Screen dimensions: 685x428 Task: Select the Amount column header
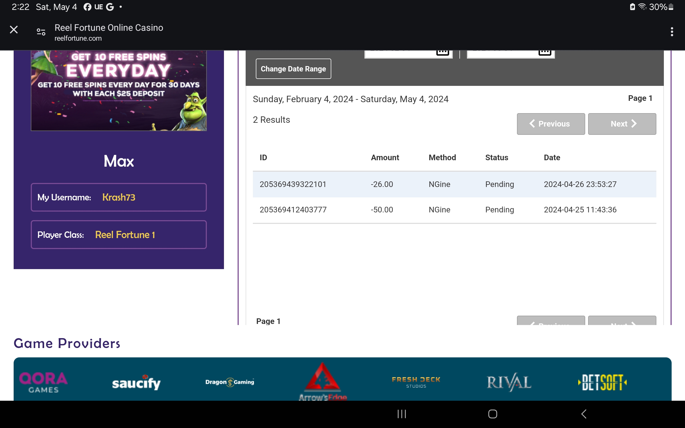pyautogui.click(x=385, y=158)
